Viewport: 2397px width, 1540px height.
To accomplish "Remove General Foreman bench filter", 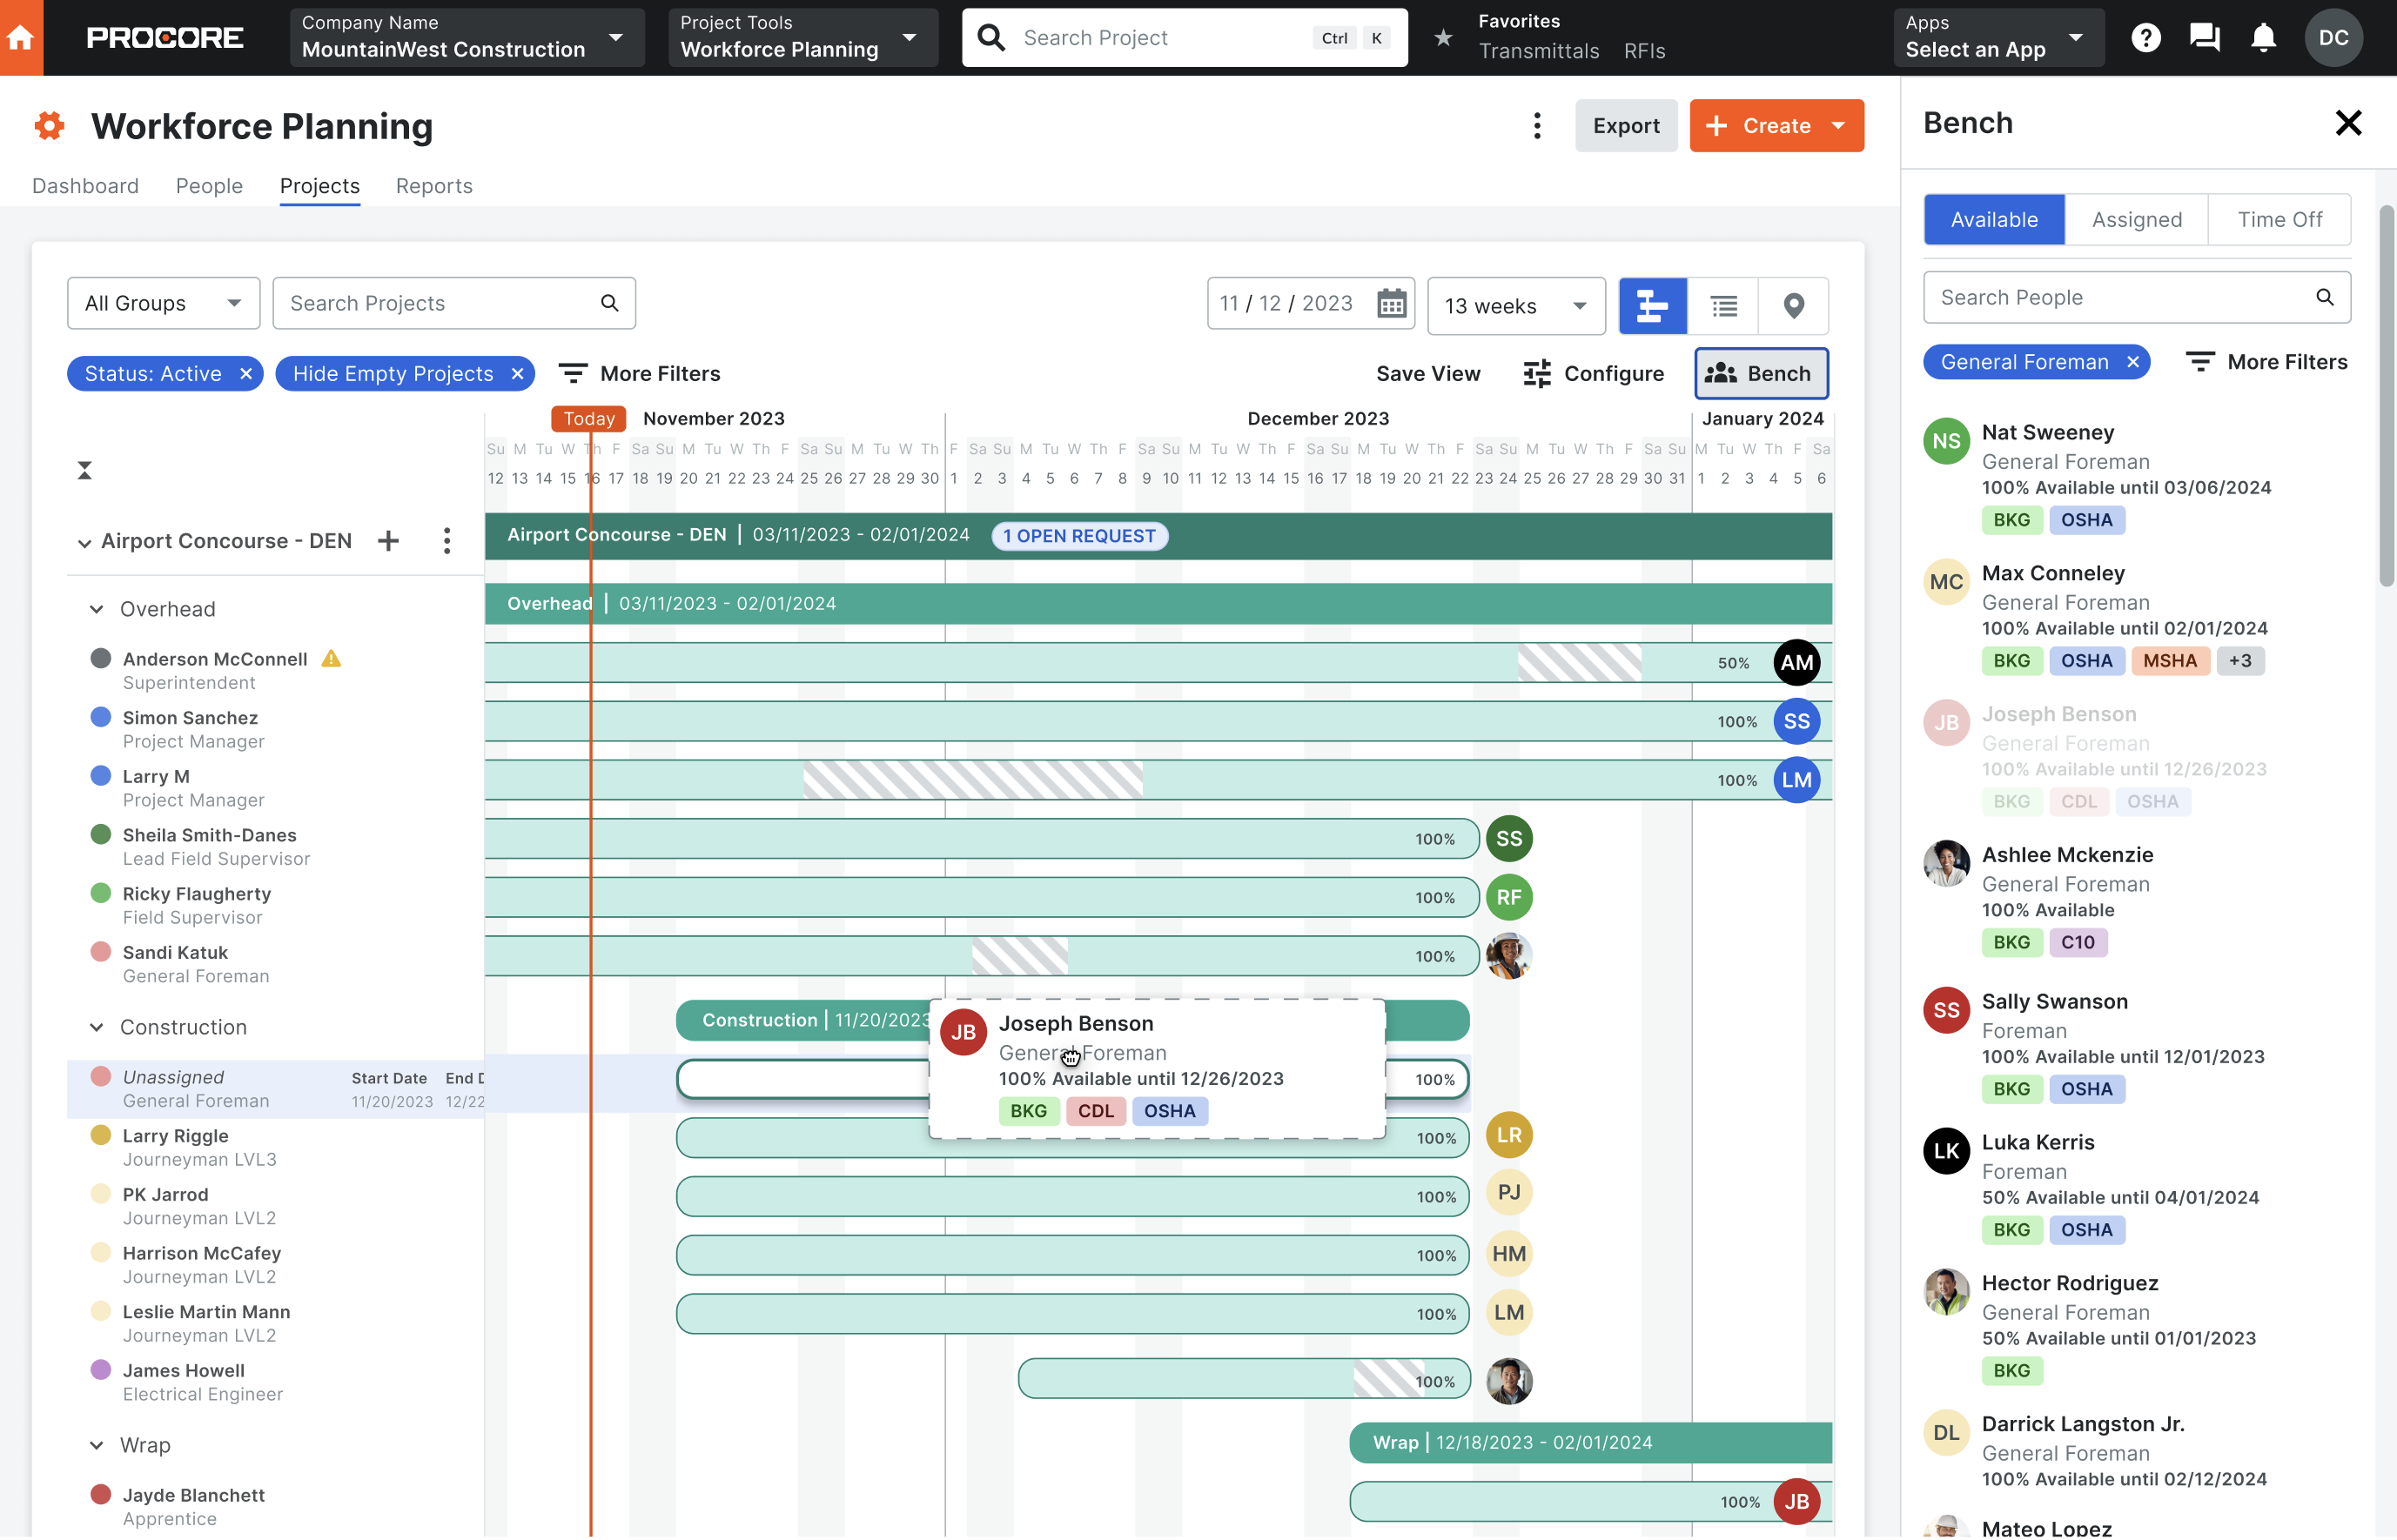I will pos(2132,362).
